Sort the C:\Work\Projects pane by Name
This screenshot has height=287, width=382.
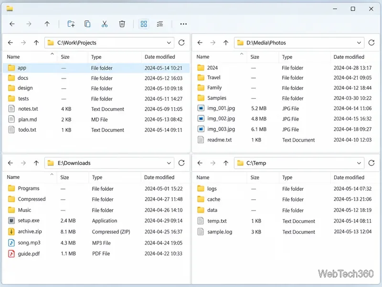pos(13,57)
